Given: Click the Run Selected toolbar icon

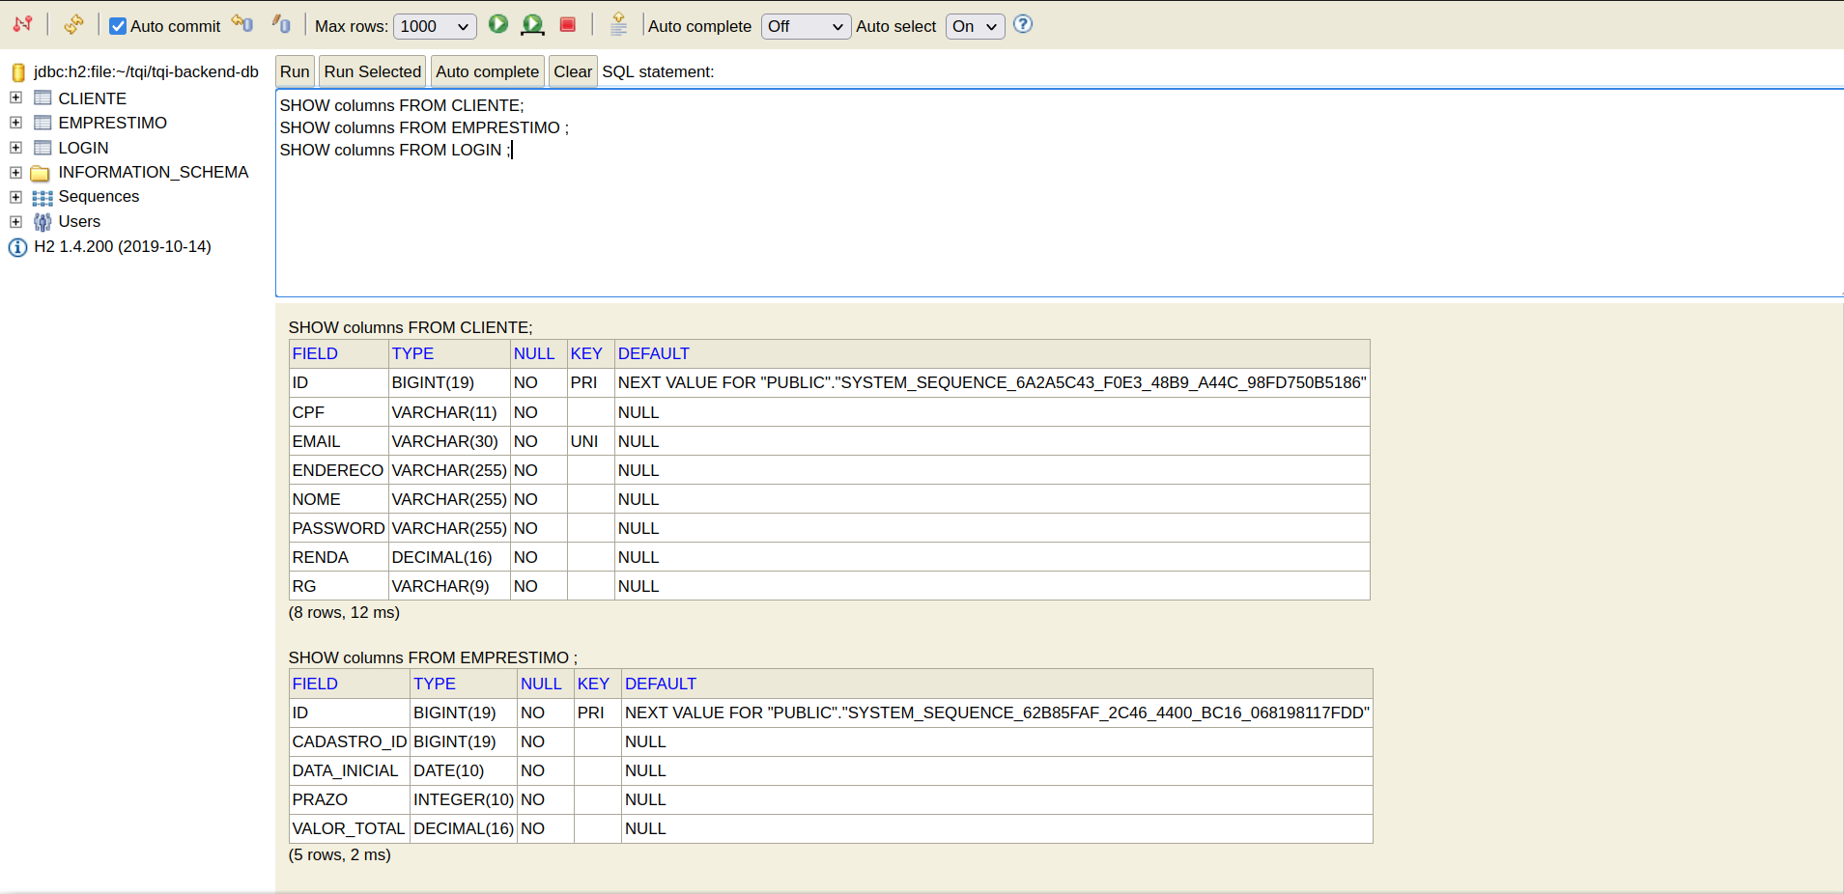Looking at the screenshot, I should click(x=532, y=24).
